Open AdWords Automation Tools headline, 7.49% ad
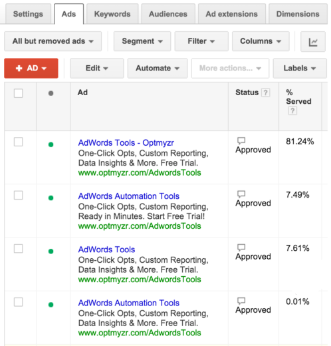 129,196
